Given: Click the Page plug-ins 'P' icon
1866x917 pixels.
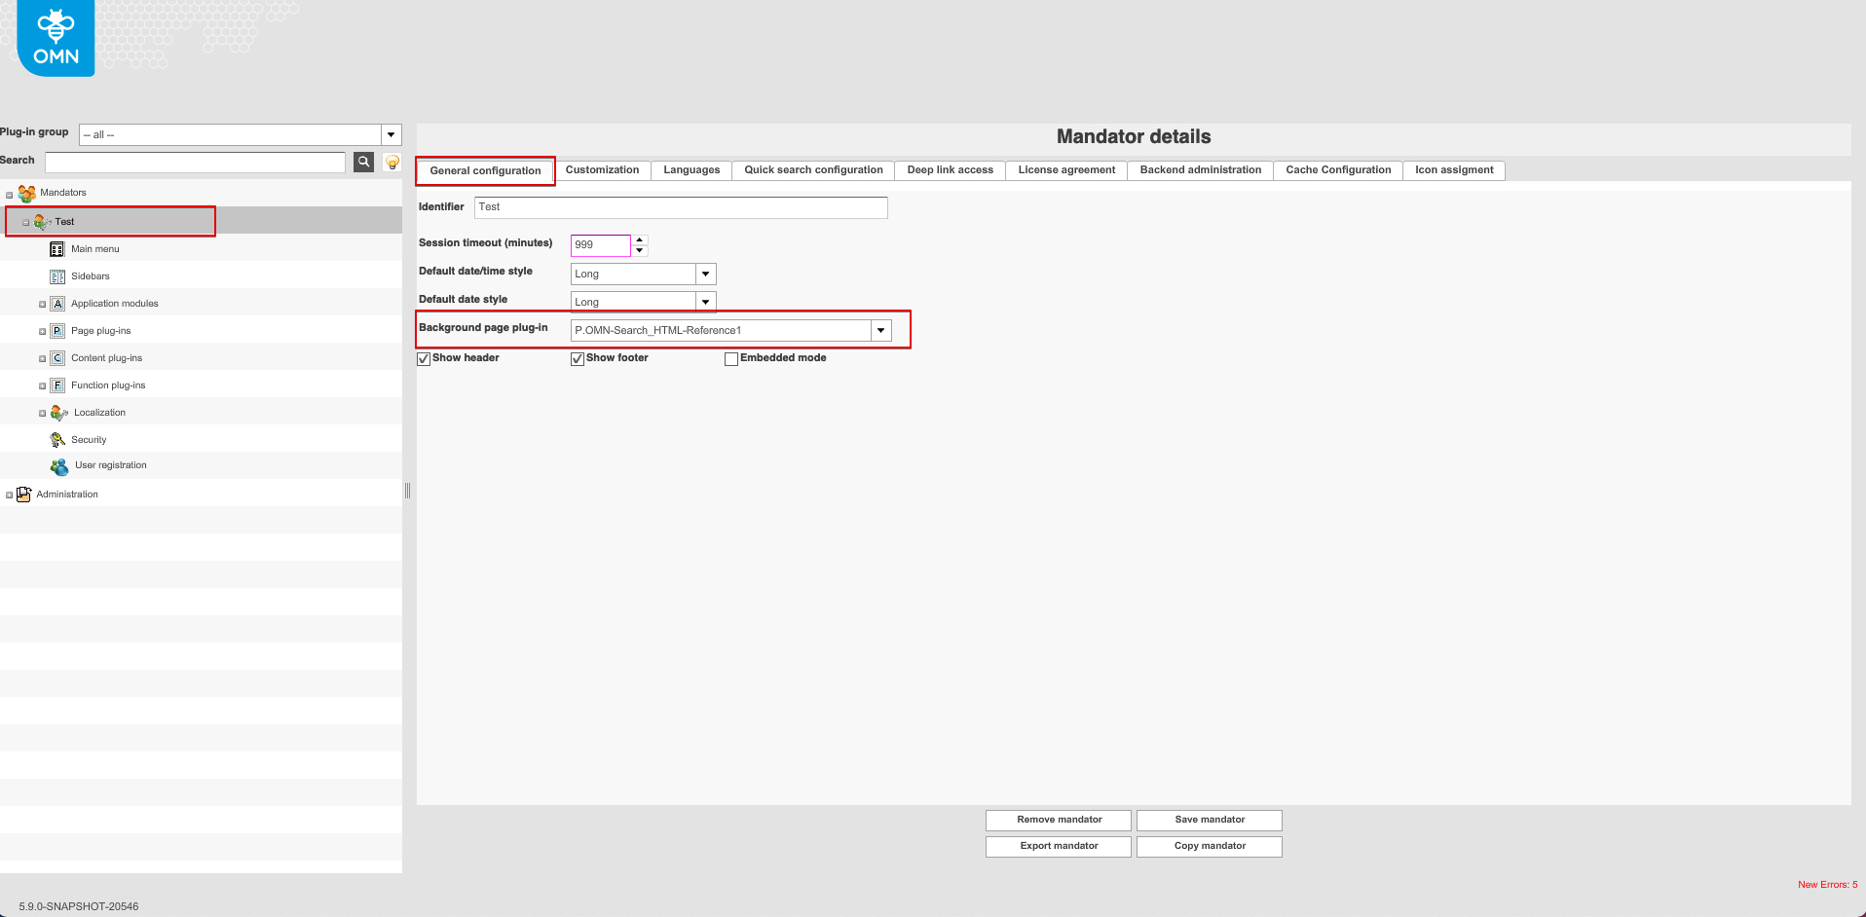Looking at the screenshot, I should (57, 331).
